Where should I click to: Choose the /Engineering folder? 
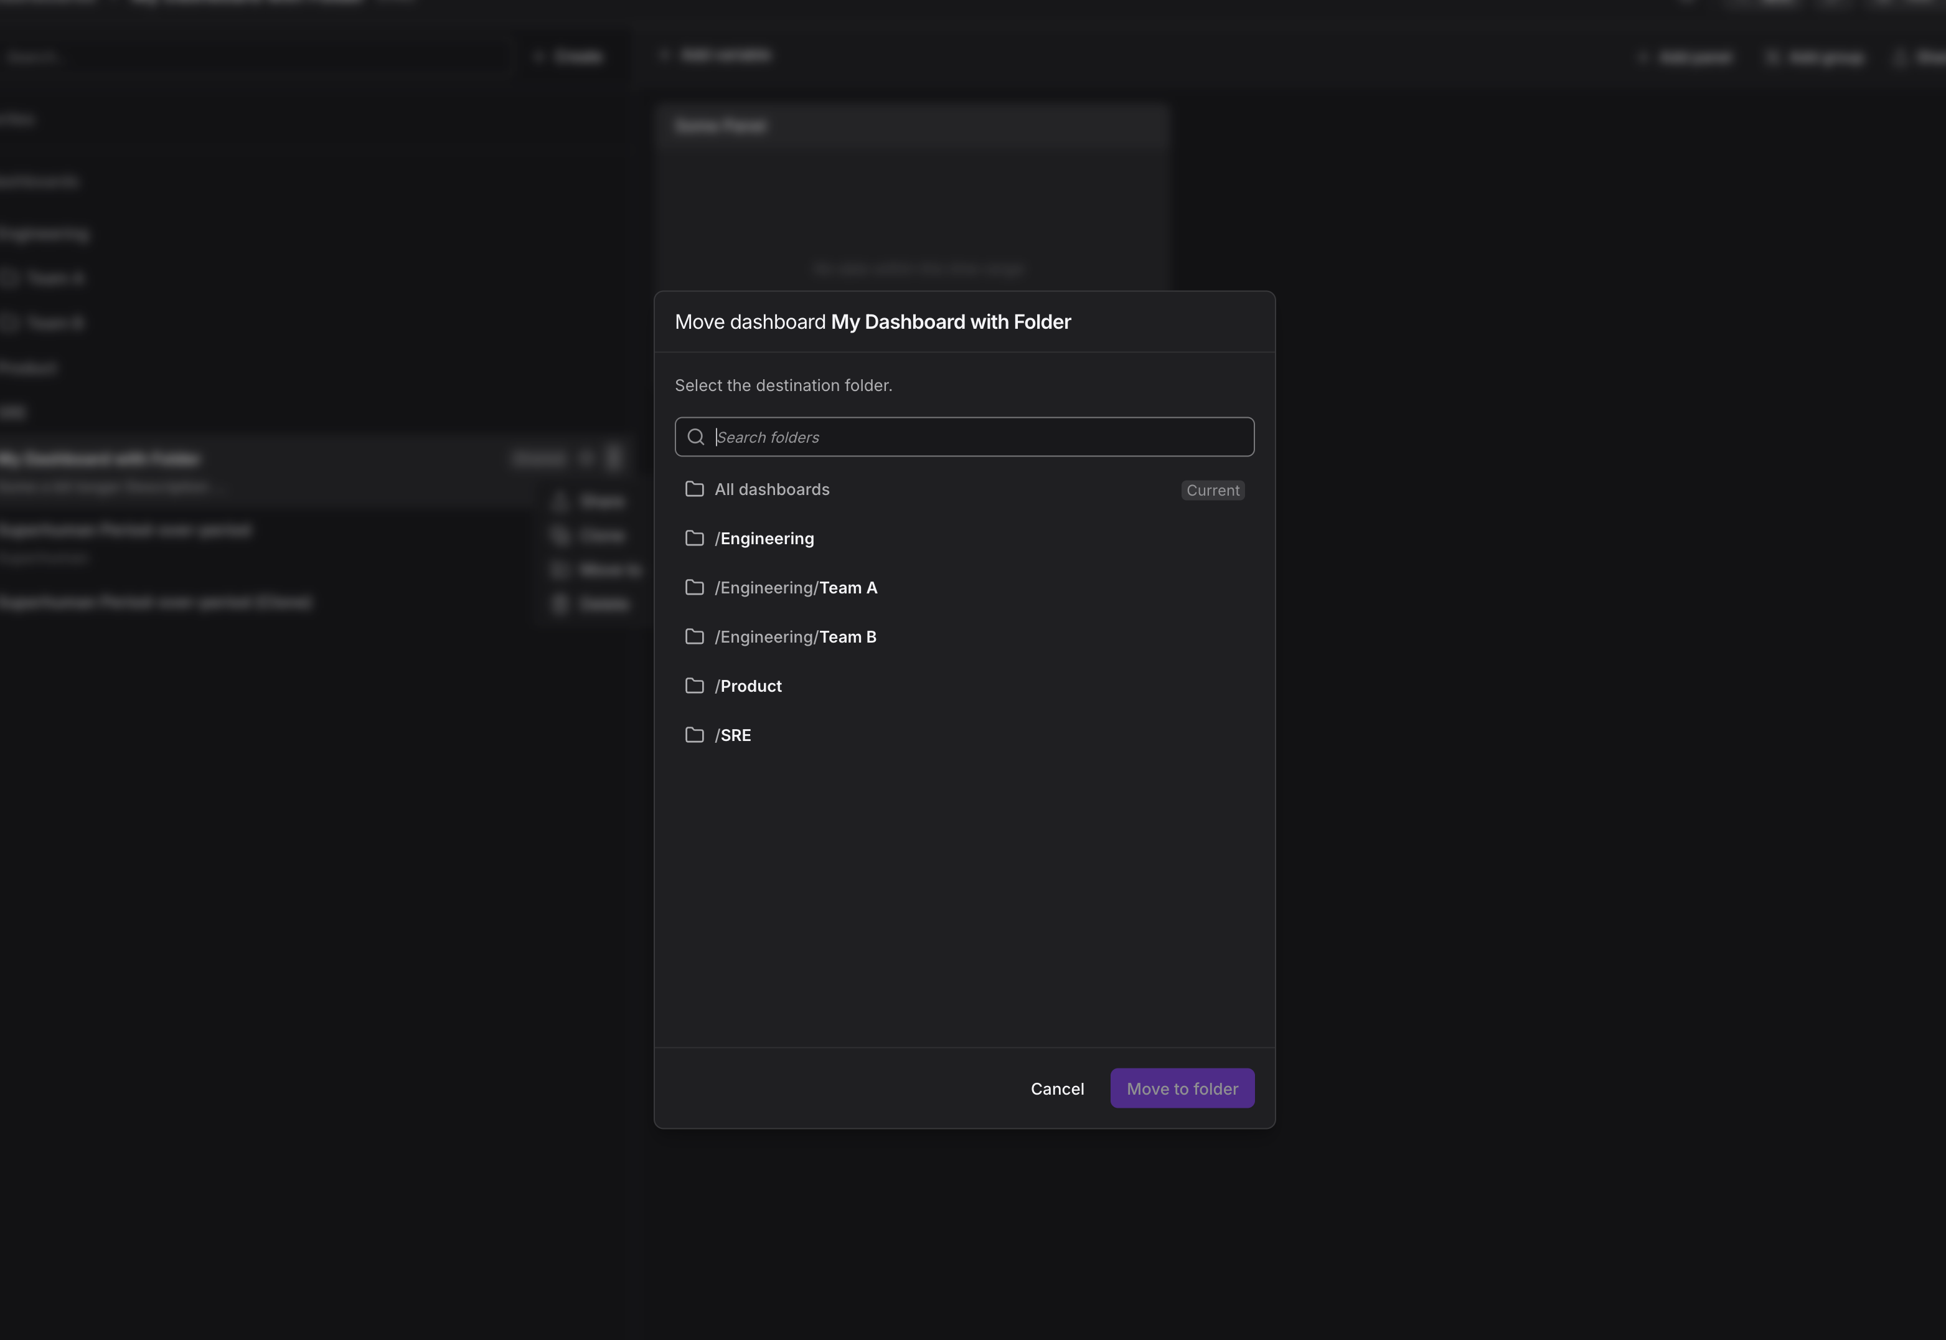[x=765, y=539]
